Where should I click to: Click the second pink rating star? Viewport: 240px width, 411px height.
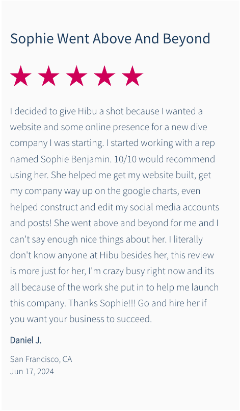coord(49,76)
